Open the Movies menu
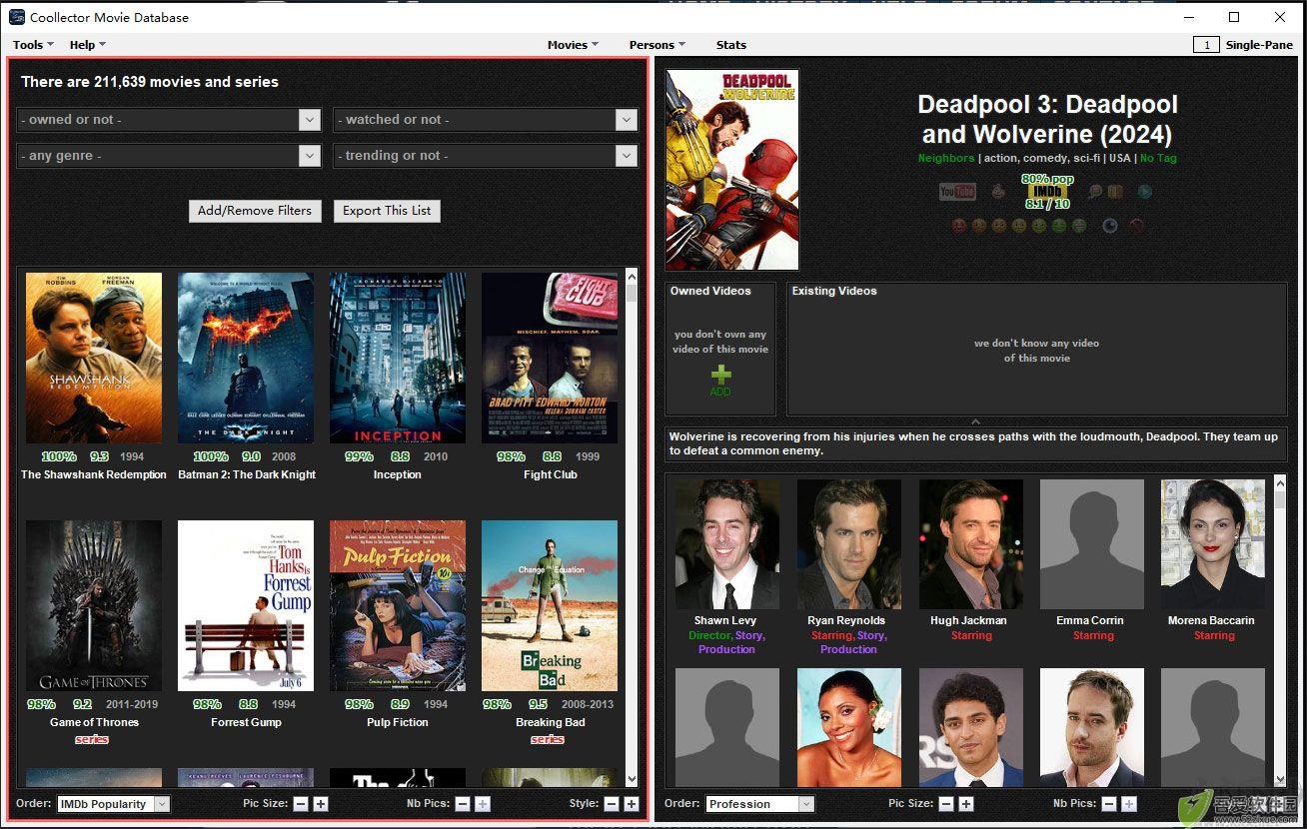 click(573, 45)
